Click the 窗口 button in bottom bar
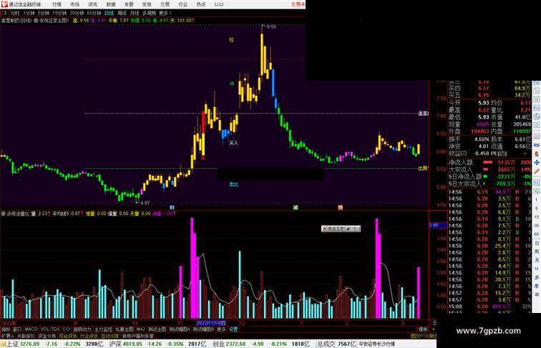The width and height of the screenshot is (541, 348). coord(17,329)
